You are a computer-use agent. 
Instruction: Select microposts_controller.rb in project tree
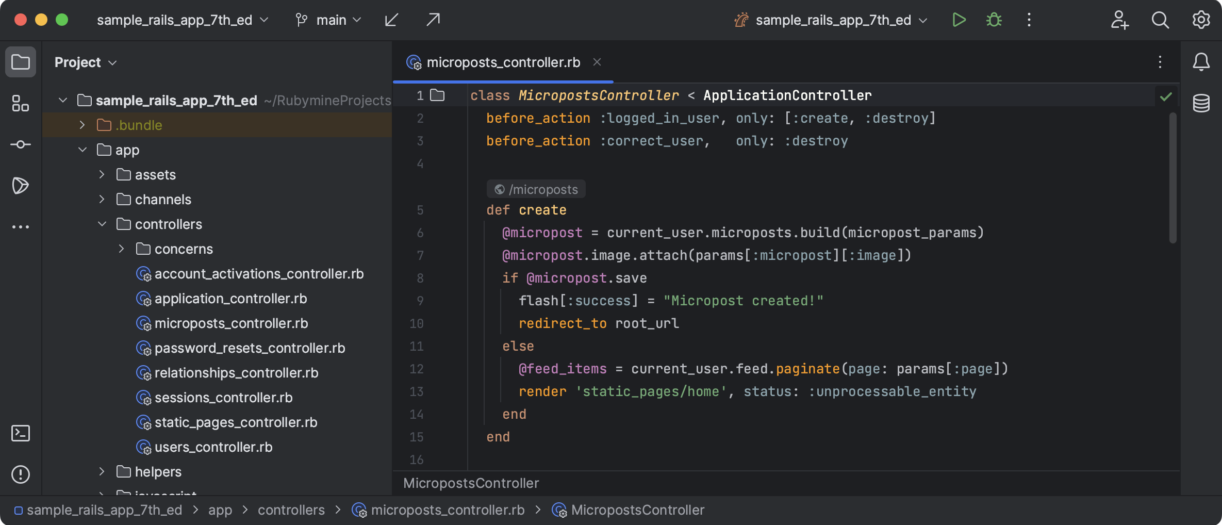[x=222, y=323]
